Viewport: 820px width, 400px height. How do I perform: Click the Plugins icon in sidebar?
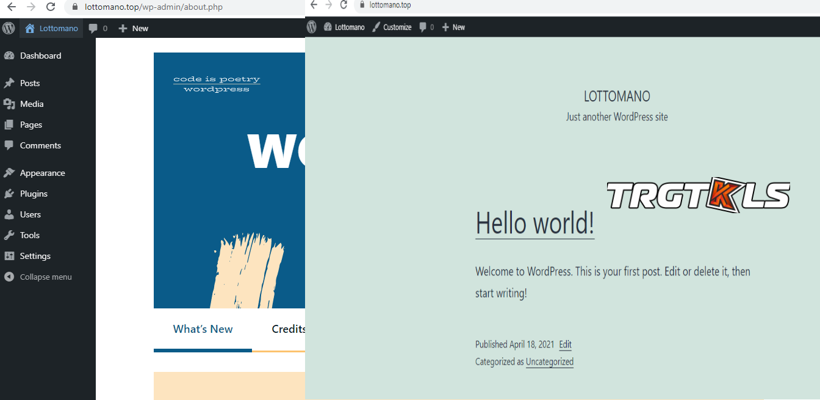[x=9, y=194]
